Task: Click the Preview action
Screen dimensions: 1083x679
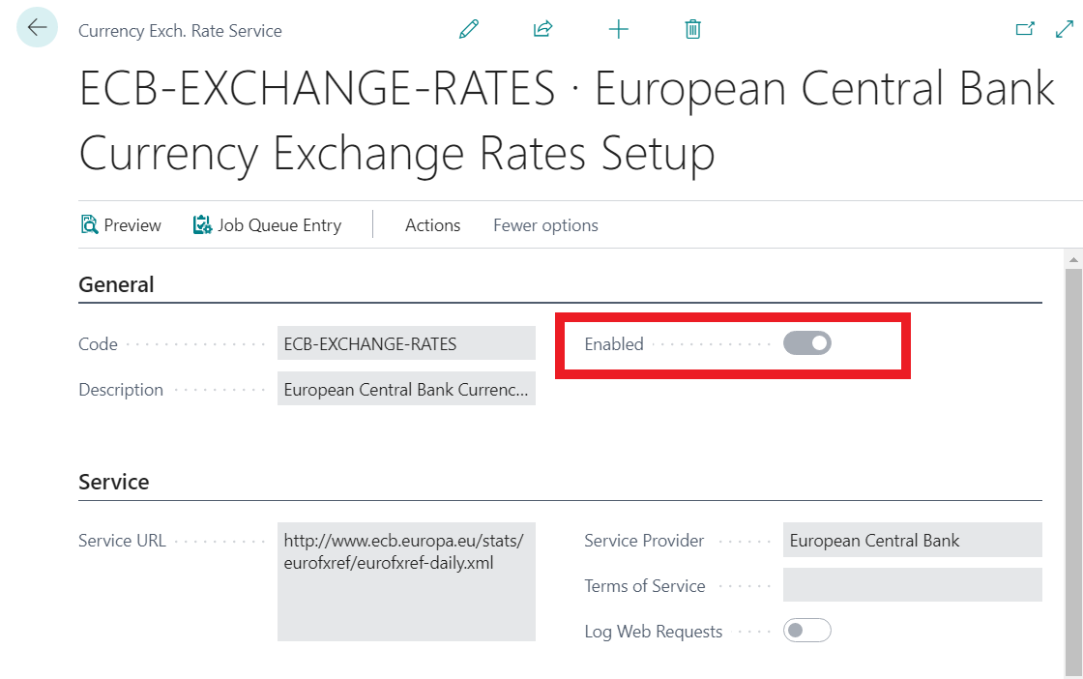Action: tap(121, 225)
